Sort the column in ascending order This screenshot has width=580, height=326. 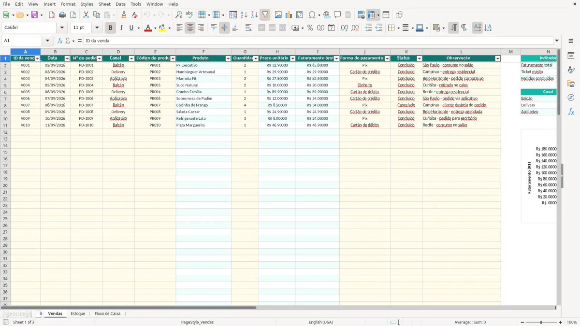pos(244,15)
